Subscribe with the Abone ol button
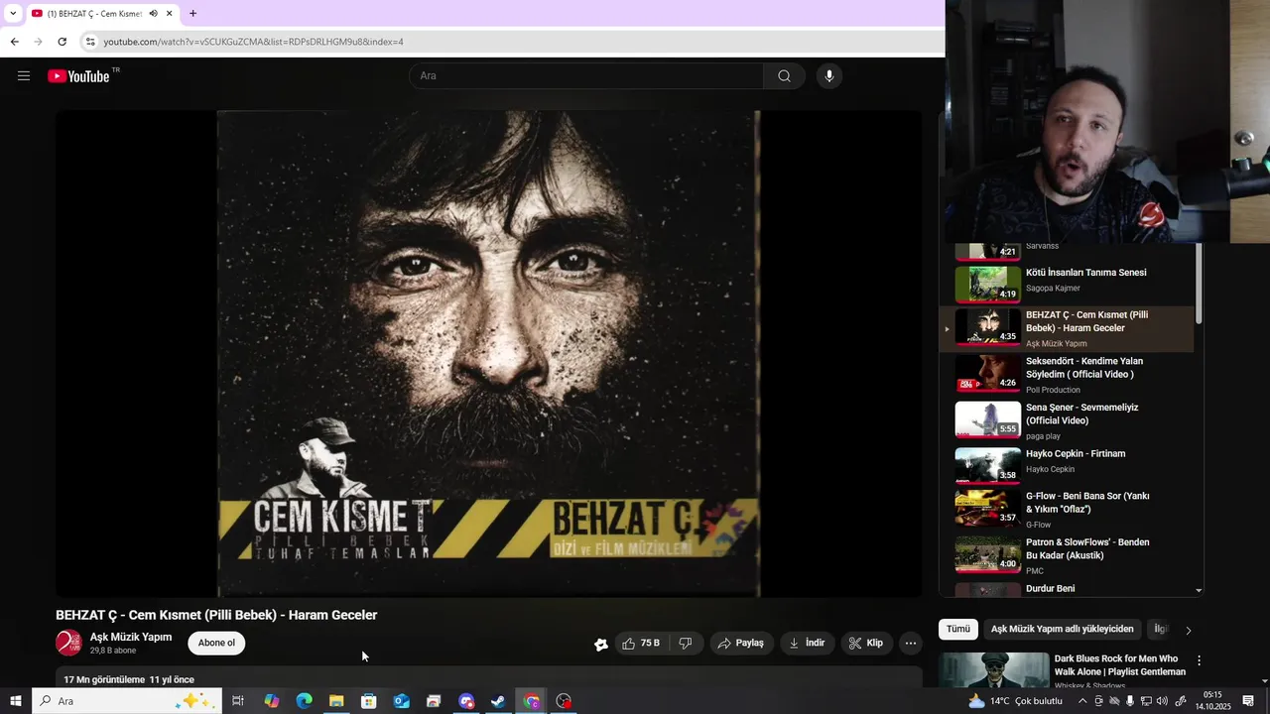Image resolution: width=1270 pixels, height=714 pixels. [x=216, y=644]
